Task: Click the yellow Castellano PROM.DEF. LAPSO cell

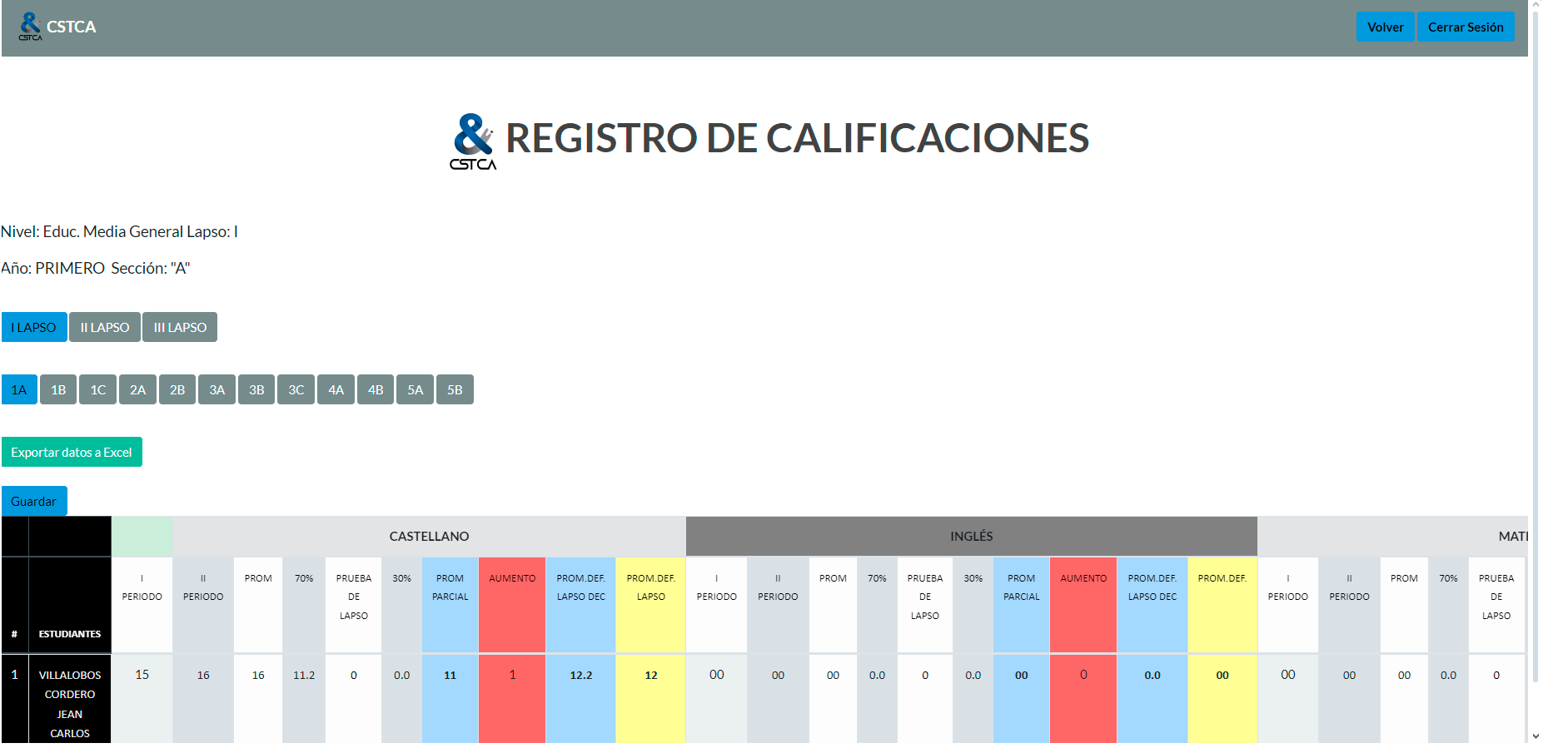Action: tap(650, 676)
